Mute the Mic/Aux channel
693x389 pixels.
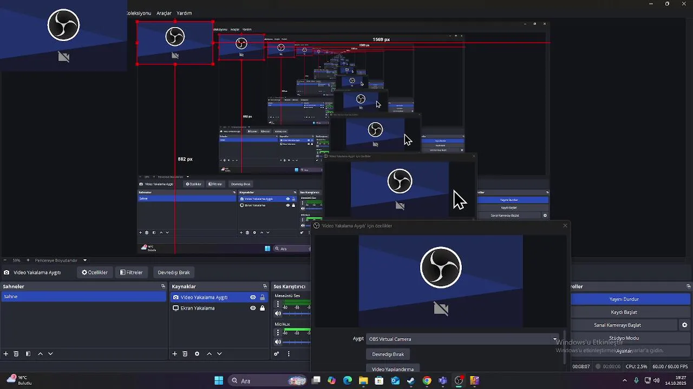click(x=278, y=342)
